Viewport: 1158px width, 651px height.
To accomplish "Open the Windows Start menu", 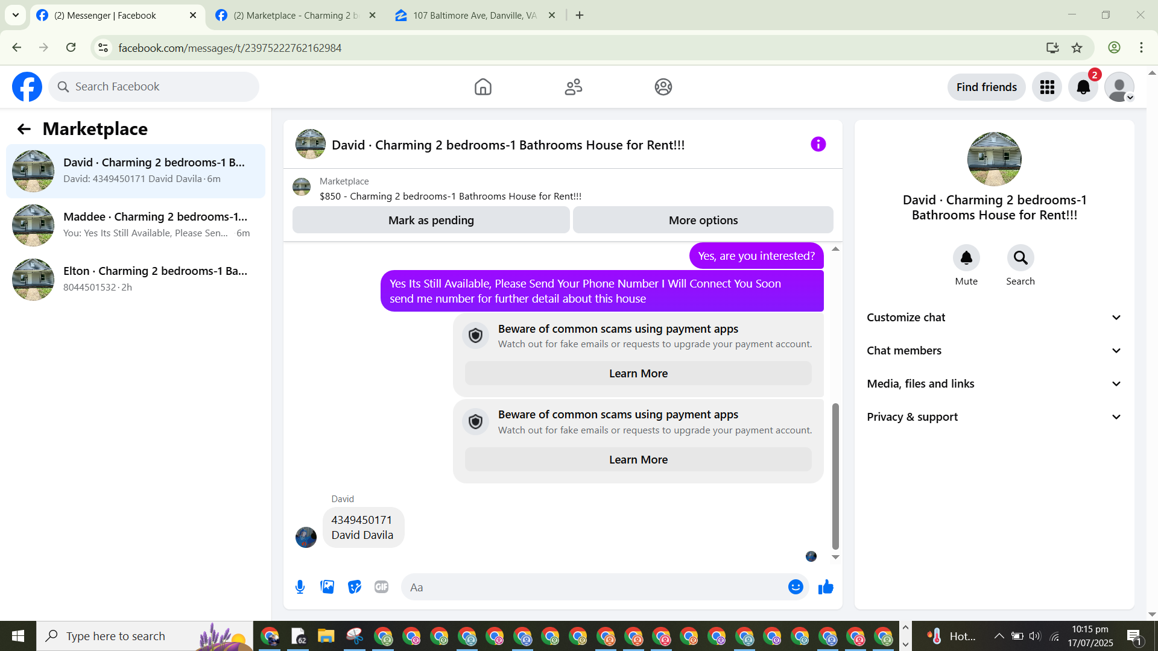I will coord(18,636).
